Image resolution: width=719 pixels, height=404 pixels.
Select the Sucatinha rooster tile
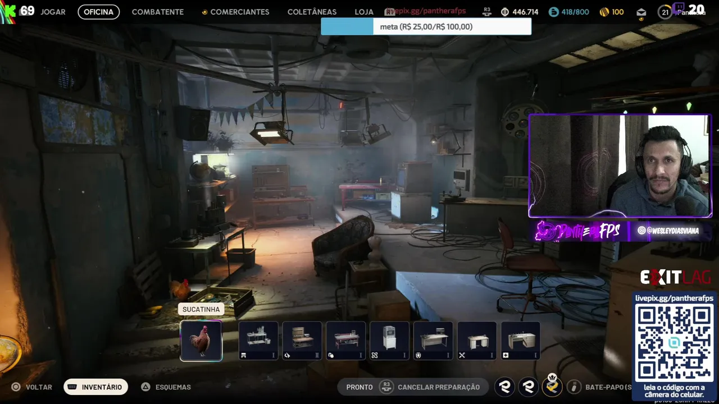point(201,341)
